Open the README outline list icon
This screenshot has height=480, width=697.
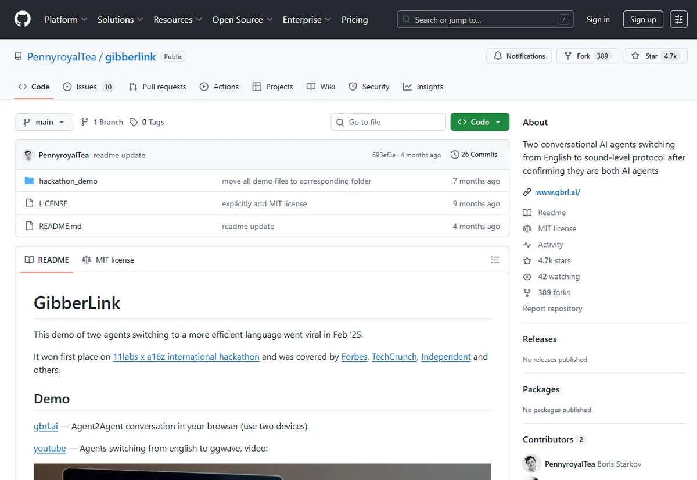495,260
